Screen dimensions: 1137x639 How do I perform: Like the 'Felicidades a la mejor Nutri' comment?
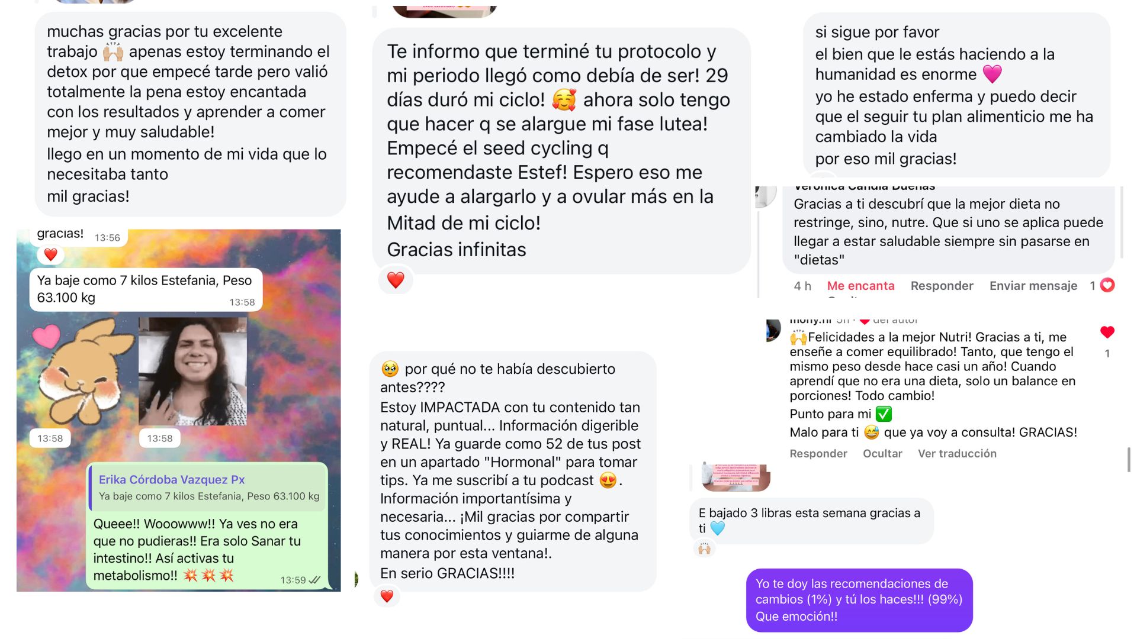point(1107,333)
